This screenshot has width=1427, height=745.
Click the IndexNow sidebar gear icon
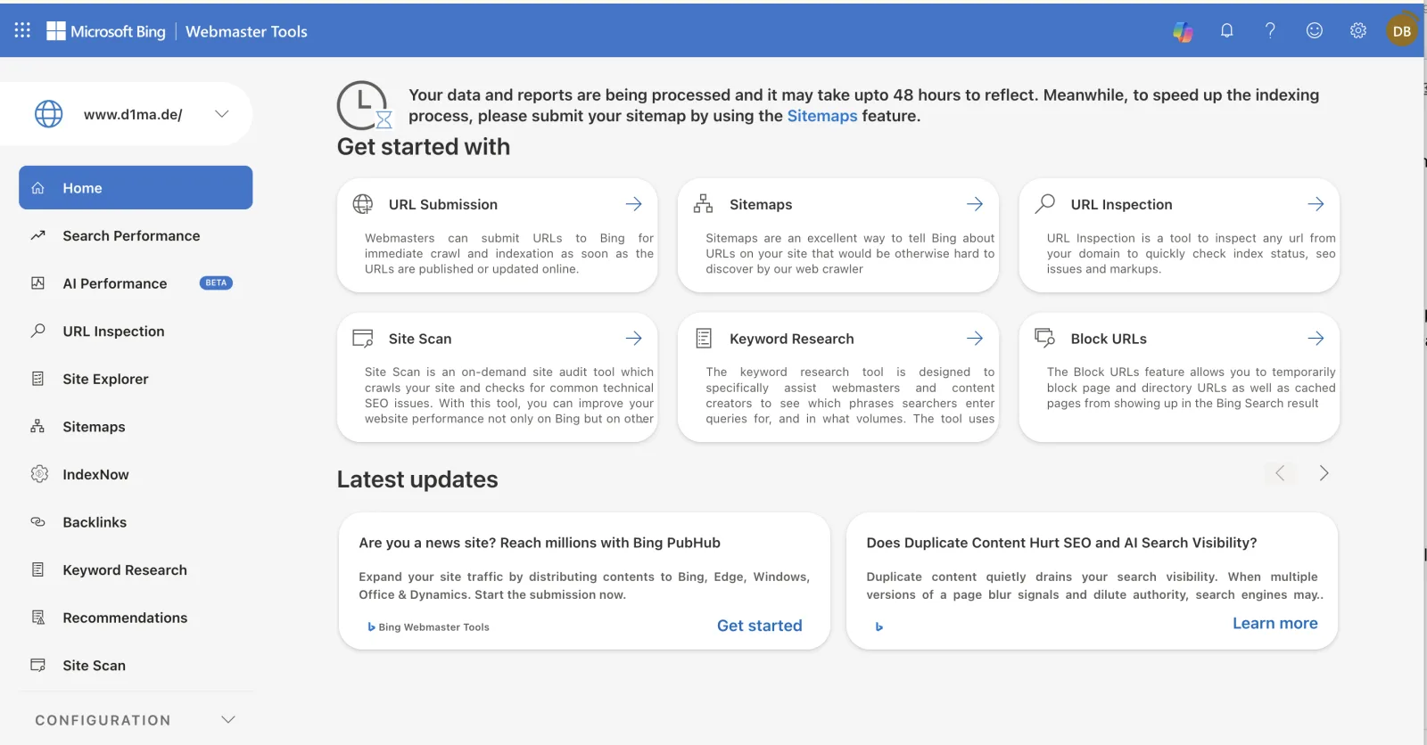(38, 474)
